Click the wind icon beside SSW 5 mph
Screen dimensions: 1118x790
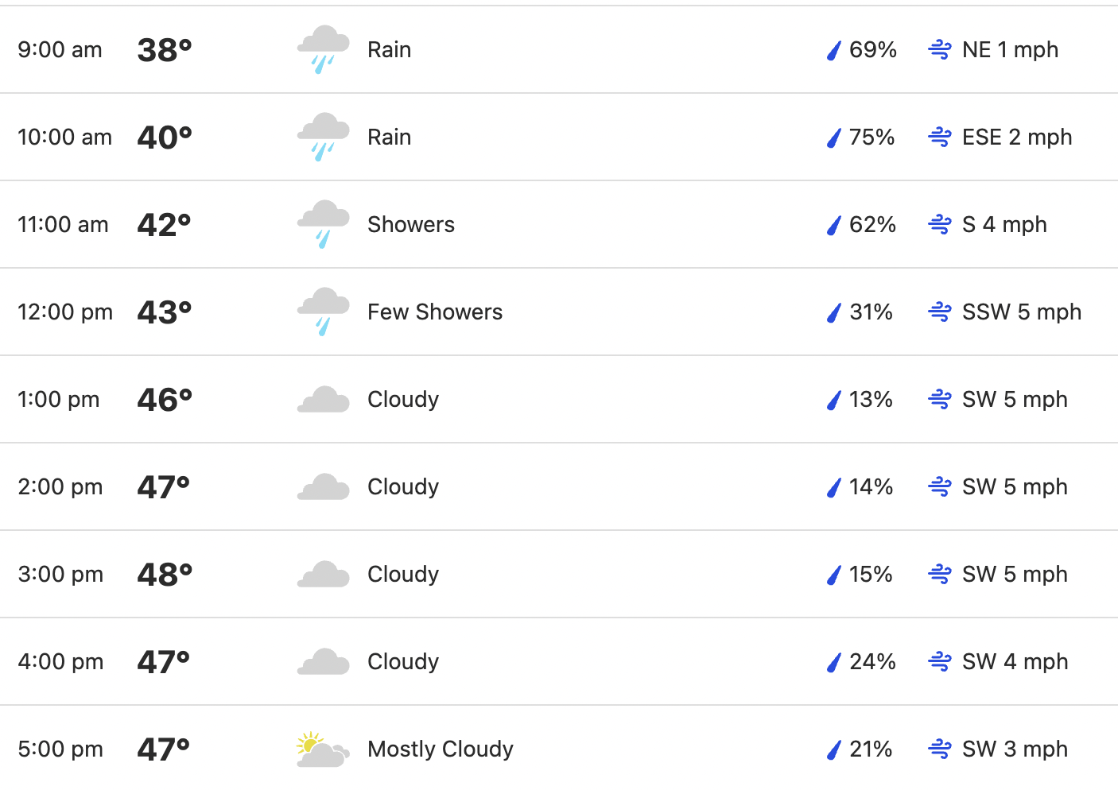[x=940, y=312]
